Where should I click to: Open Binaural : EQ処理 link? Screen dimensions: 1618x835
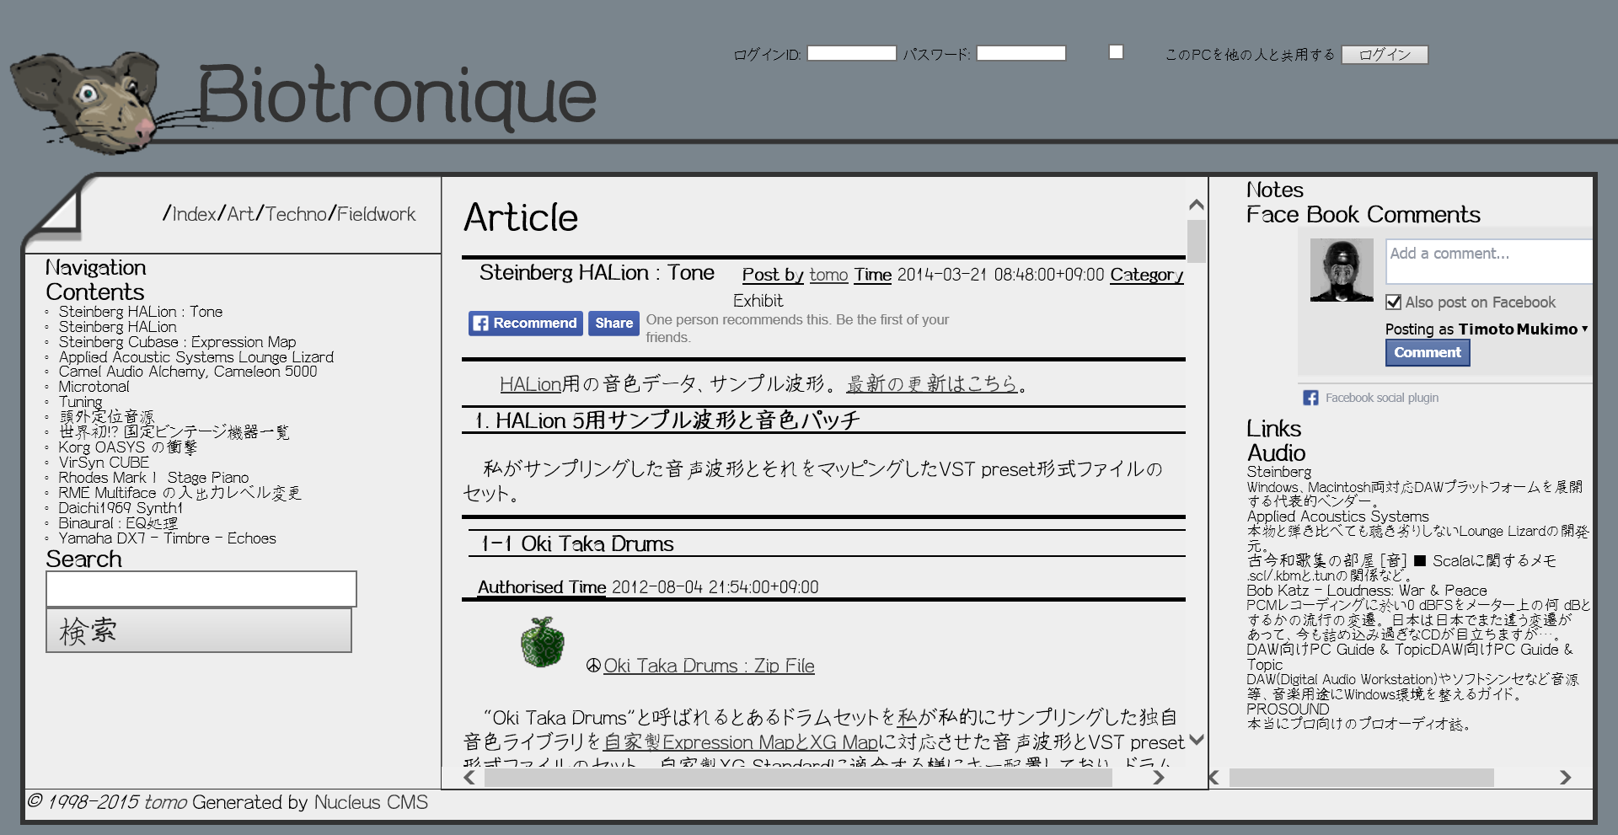(118, 523)
